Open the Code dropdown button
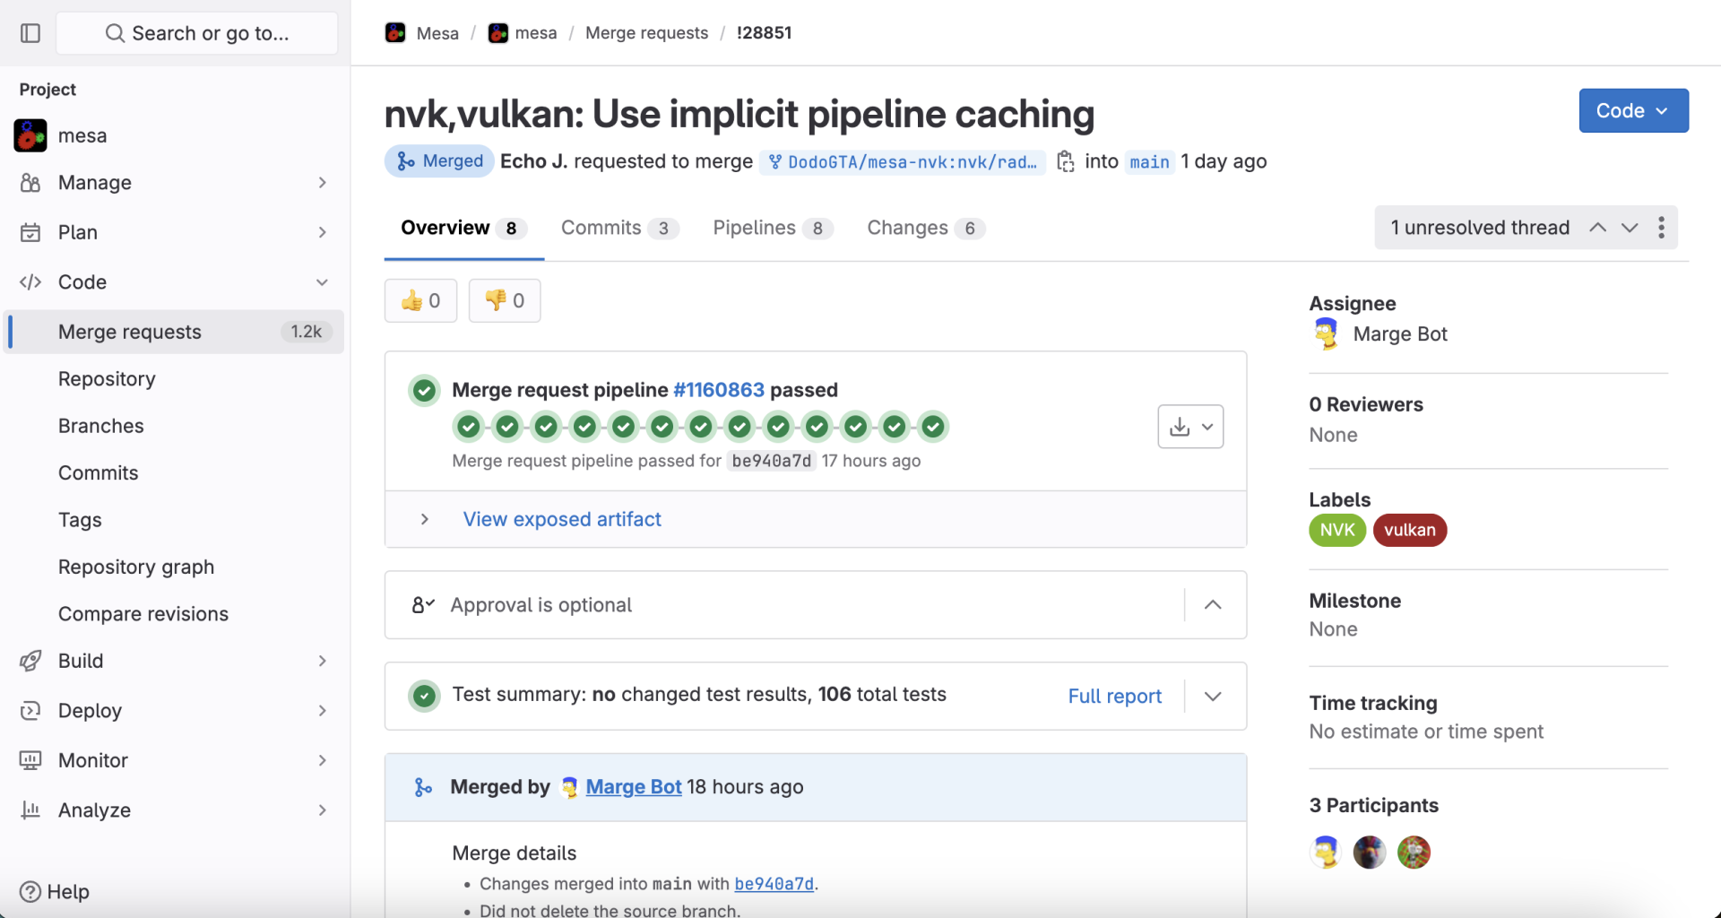1721x918 pixels. click(x=1633, y=110)
